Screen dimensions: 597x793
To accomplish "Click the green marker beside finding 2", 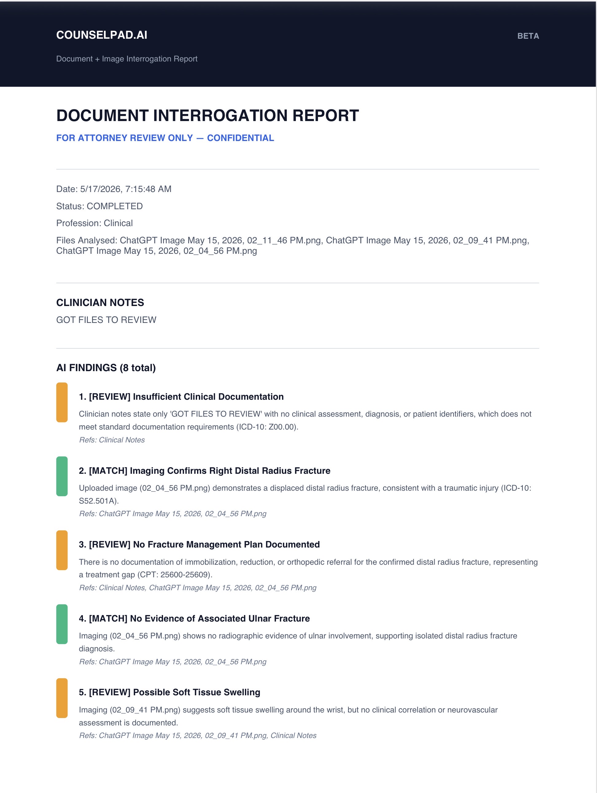I will (62, 476).
